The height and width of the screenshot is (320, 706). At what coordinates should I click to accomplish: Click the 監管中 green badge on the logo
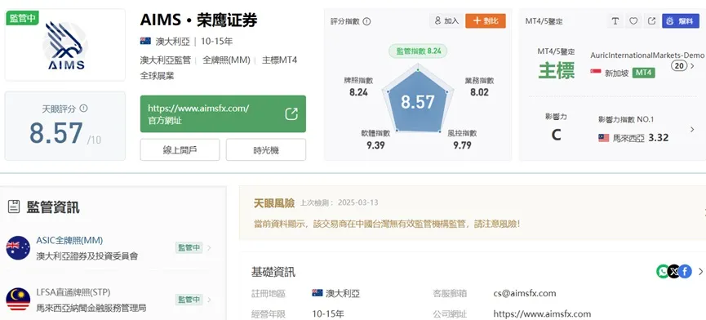click(22, 18)
